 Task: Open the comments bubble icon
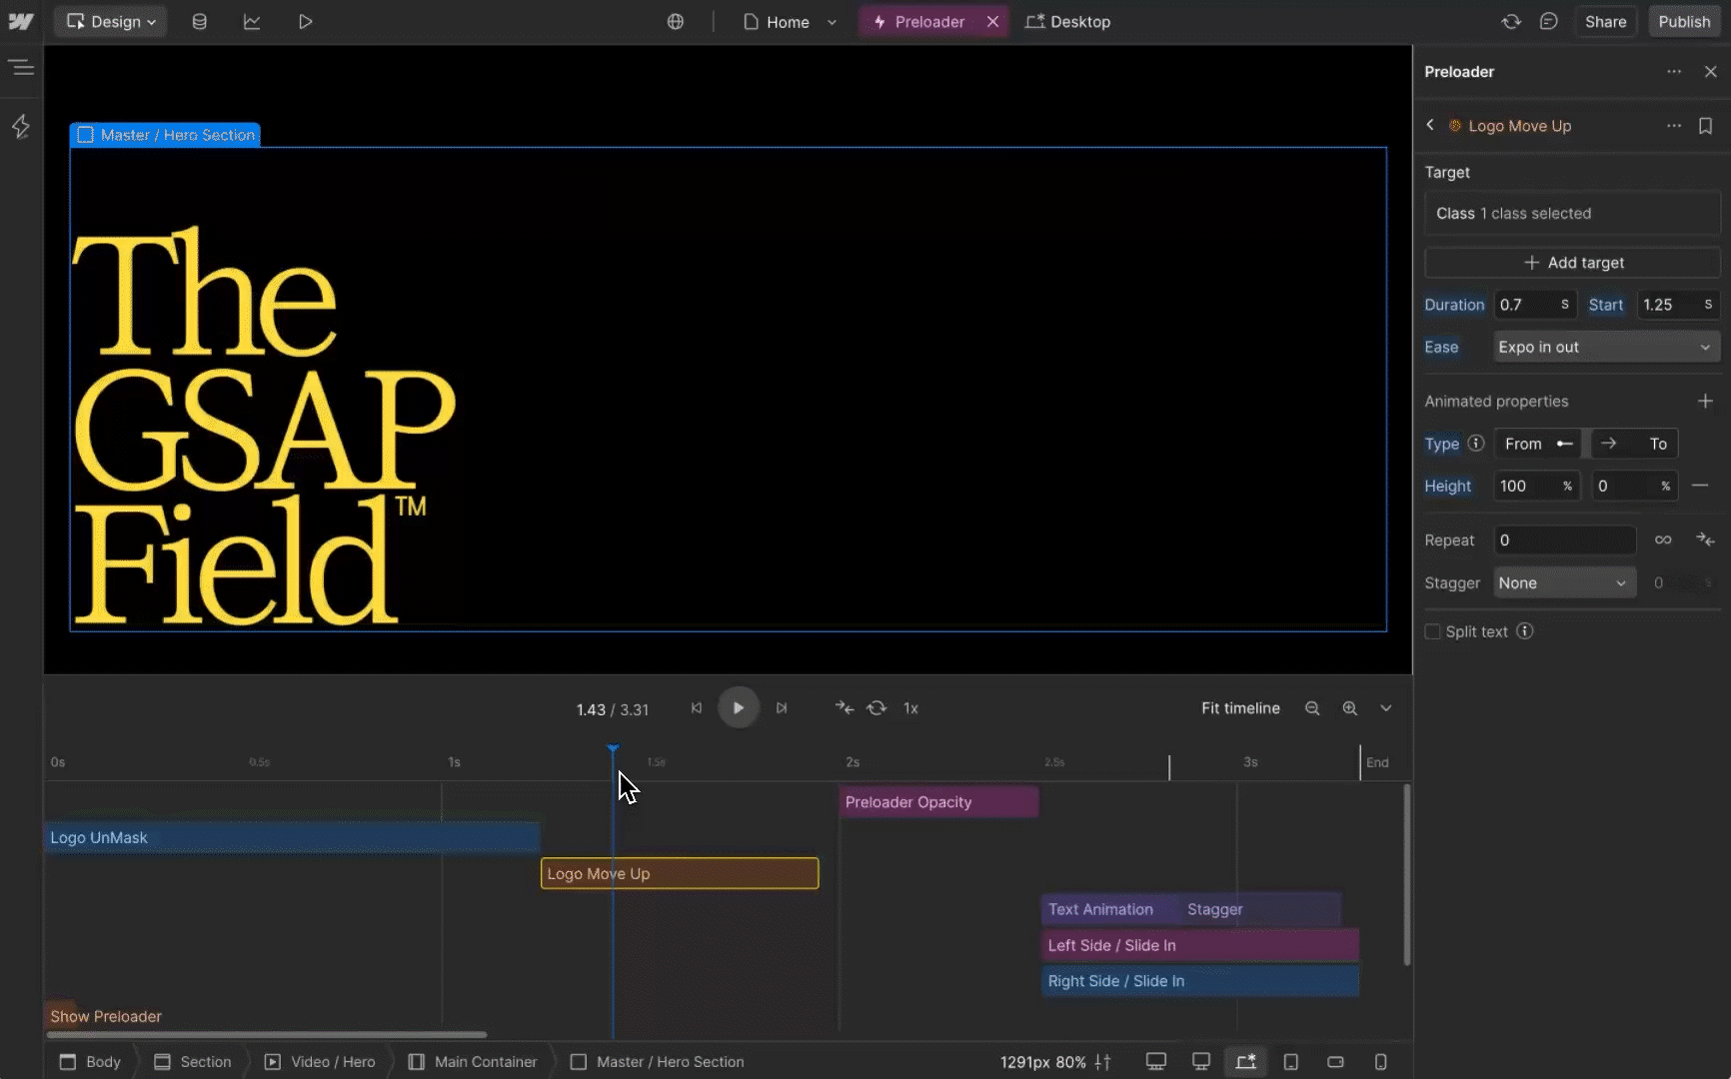coord(1549,21)
